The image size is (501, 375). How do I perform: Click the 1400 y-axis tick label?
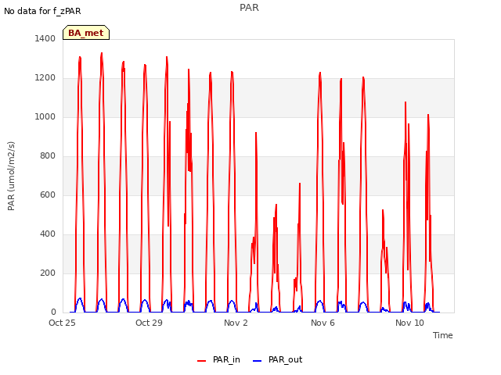[45, 38]
